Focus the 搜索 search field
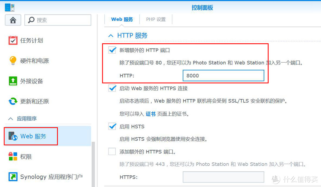The width and height of the screenshot is (321, 187). [x=58, y=20]
